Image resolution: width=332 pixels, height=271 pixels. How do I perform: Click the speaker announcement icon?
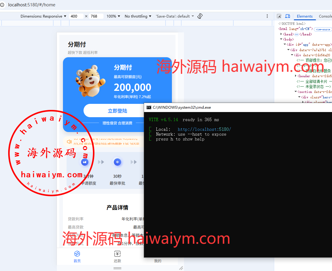click(69, 141)
